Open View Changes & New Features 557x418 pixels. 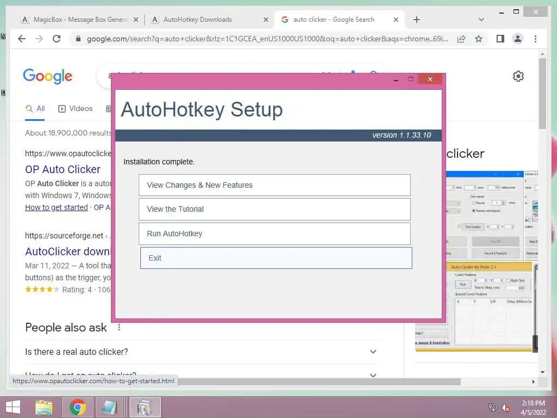click(275, 185)
